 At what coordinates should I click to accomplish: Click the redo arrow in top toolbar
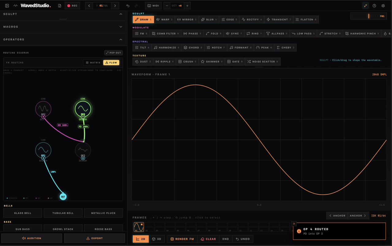(136, 6)
